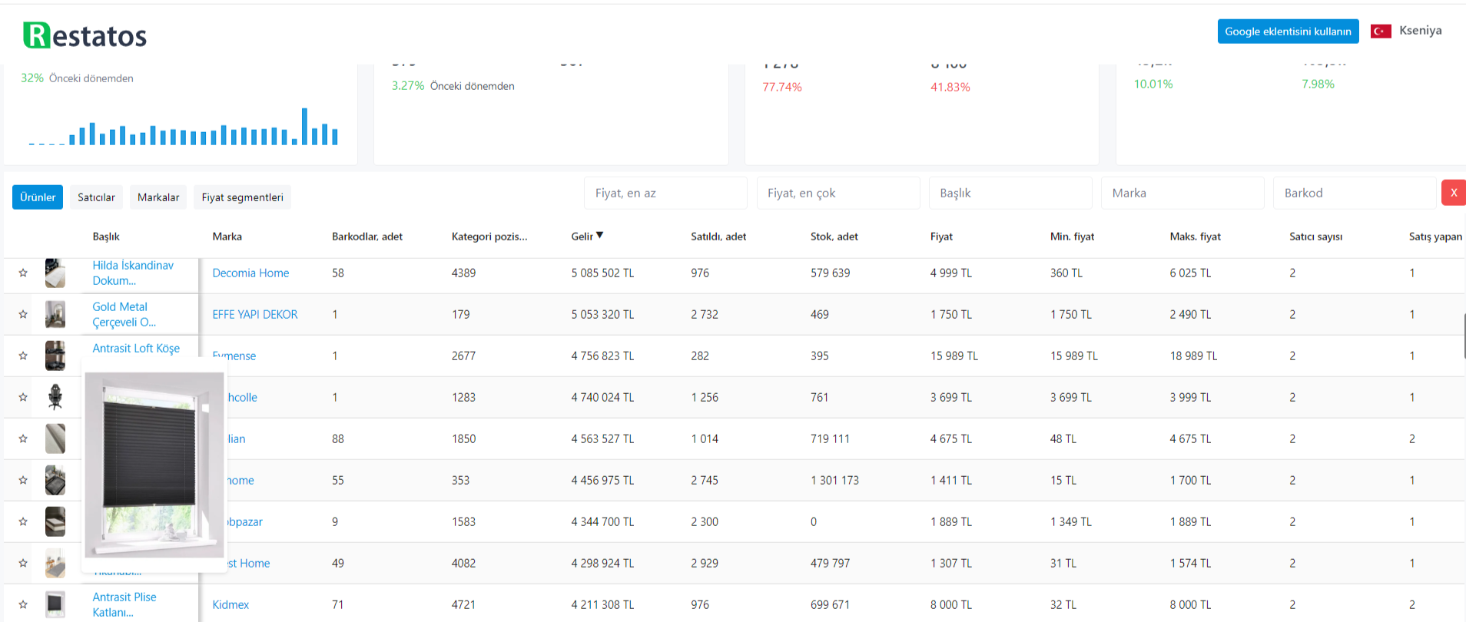Click the 10.01% green percentage
Screen dimensions: 1466x622
pos(1153,84)
